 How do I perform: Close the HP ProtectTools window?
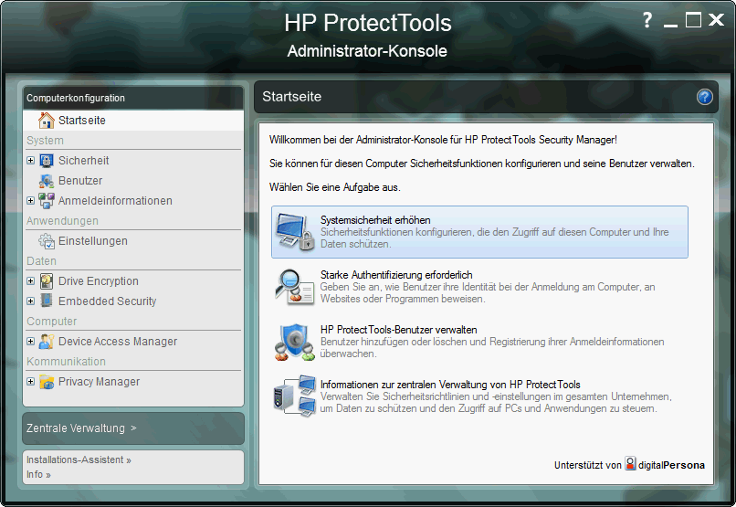click(x=716, y=20)
